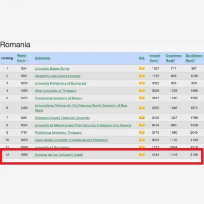Viewport: 204px width, 204px height.
Task: Sort by Openness Rank column header
Action: tap(173, 58)
